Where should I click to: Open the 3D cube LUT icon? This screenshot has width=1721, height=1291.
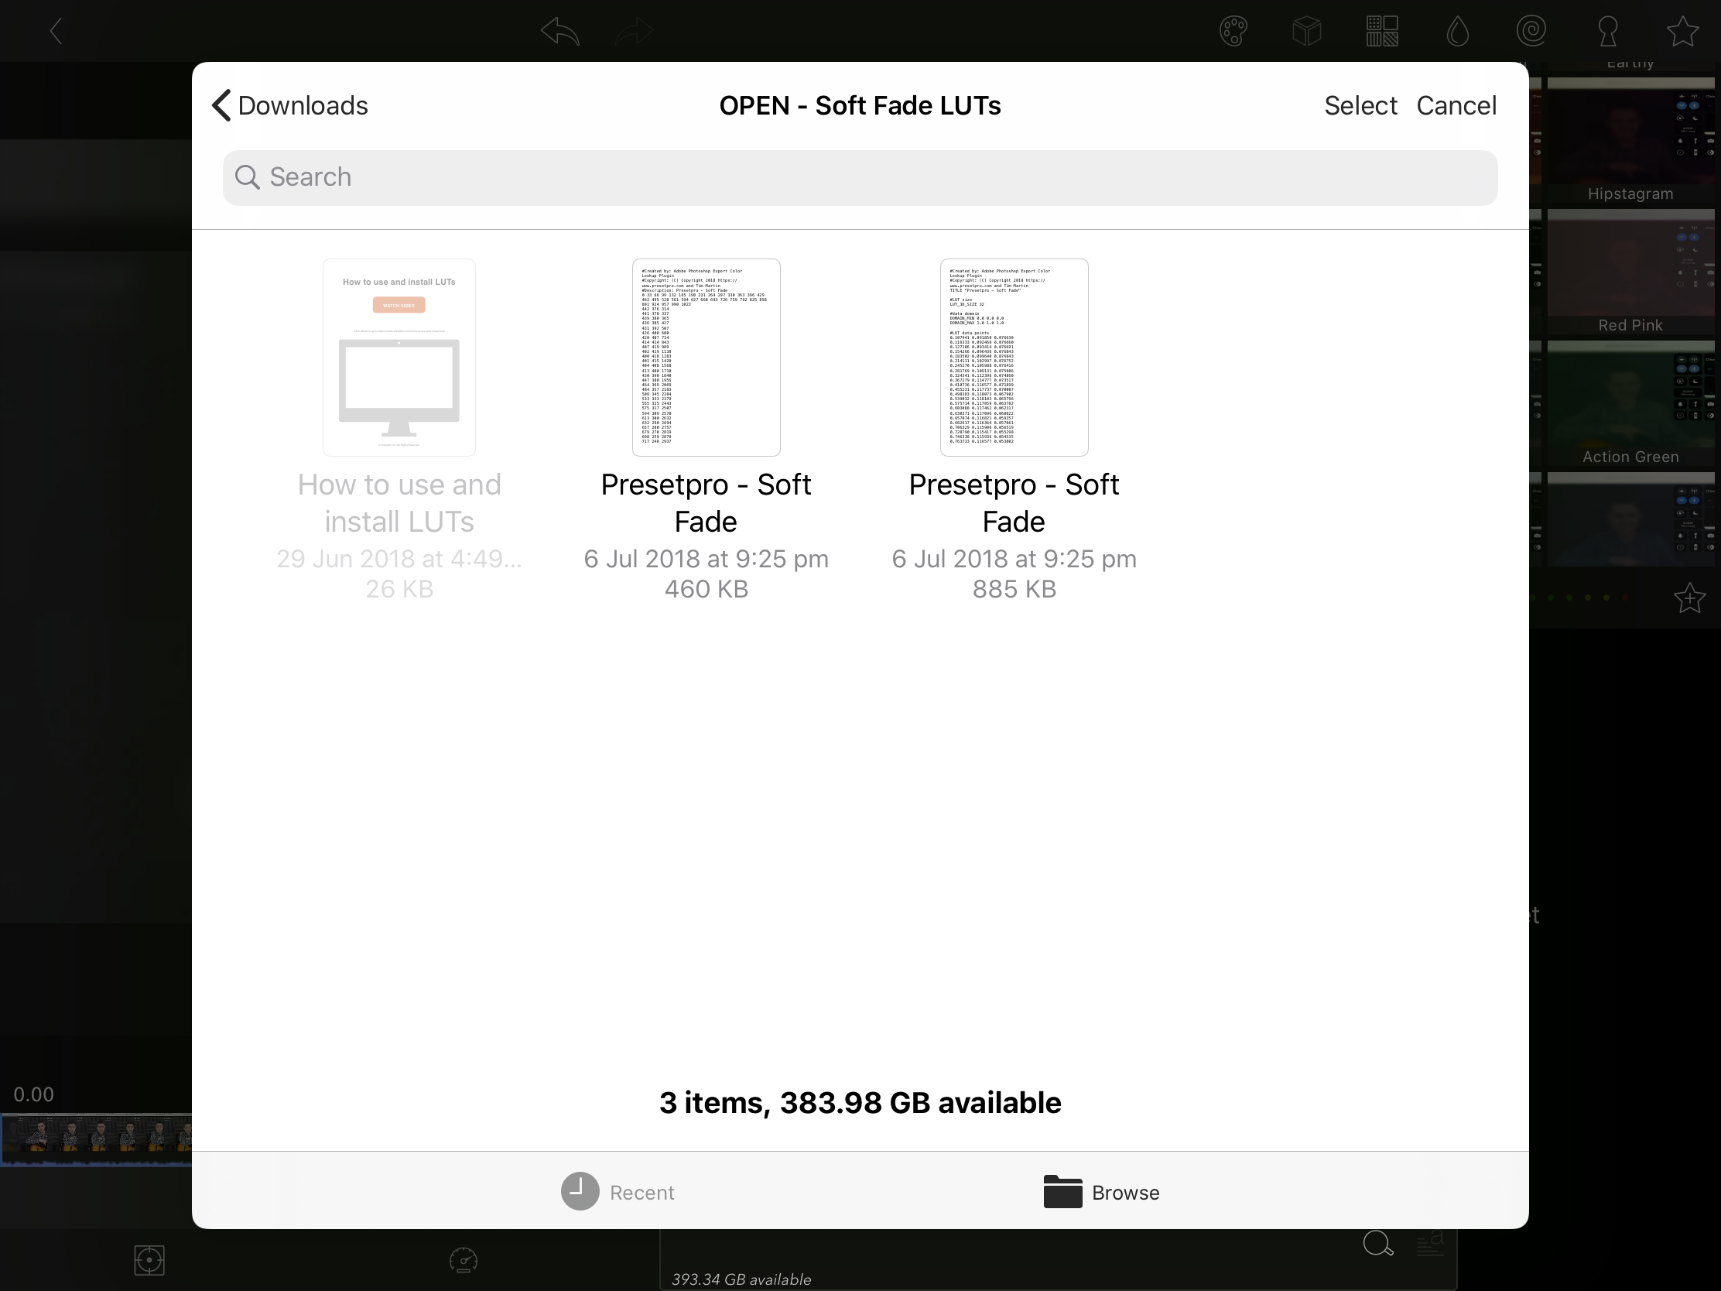1307,31
